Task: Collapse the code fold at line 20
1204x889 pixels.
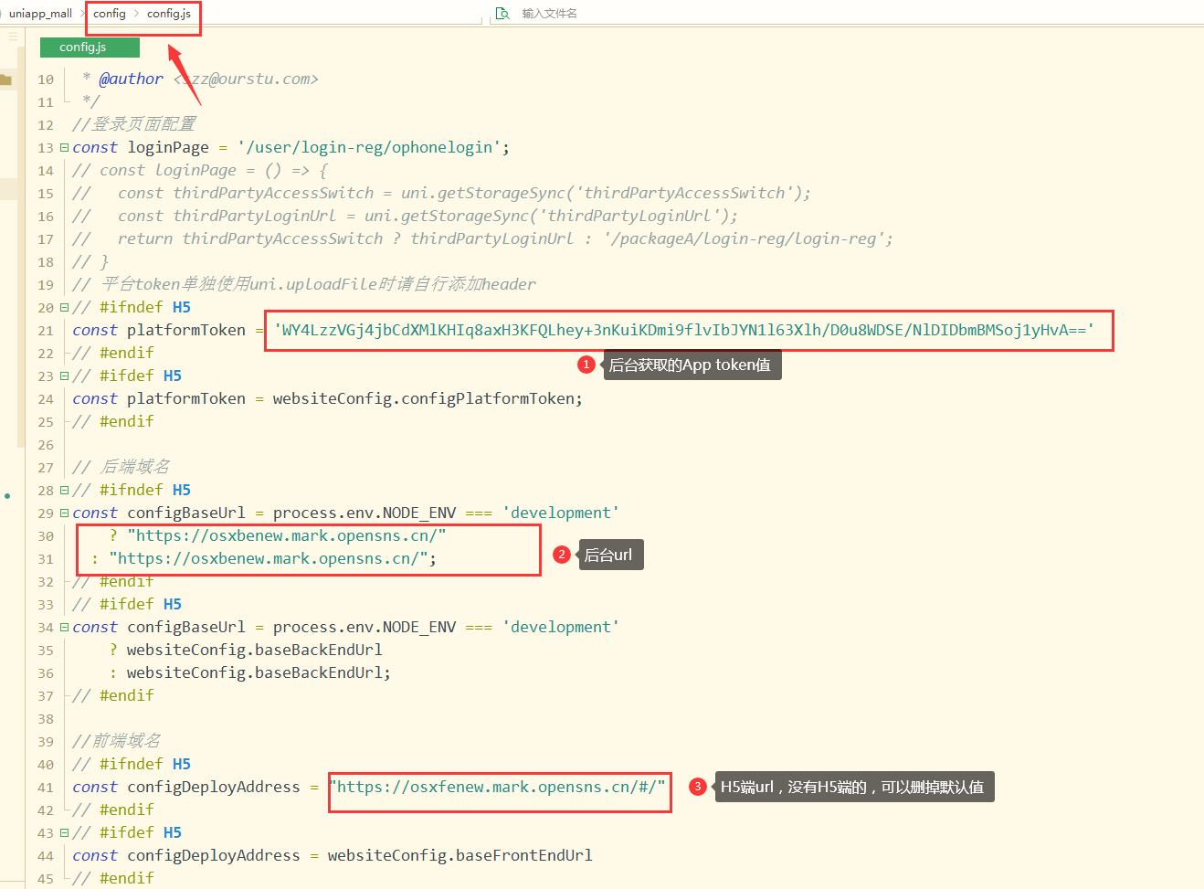Action: [64, 307]
